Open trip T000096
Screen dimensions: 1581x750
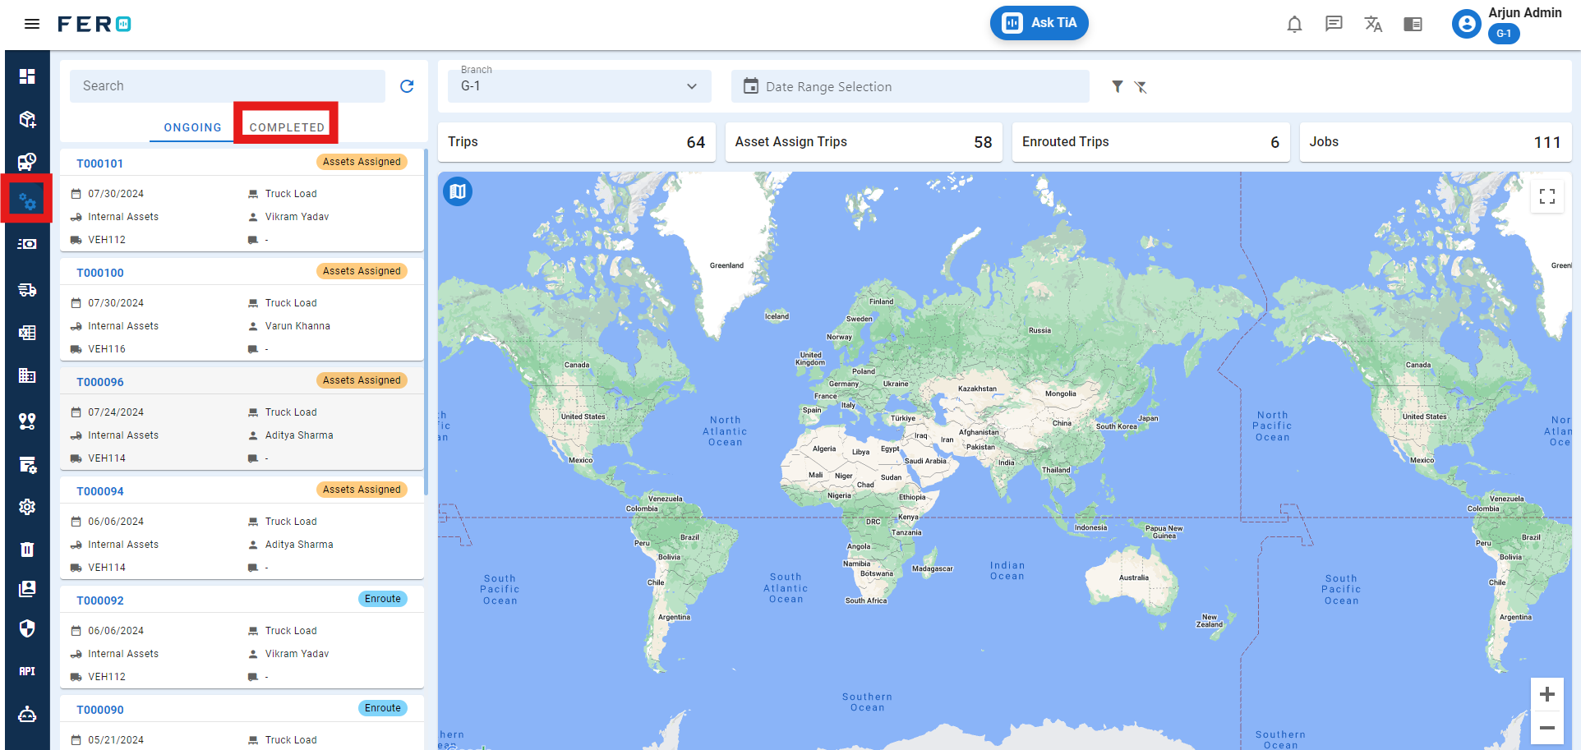(x=100, y=382)
